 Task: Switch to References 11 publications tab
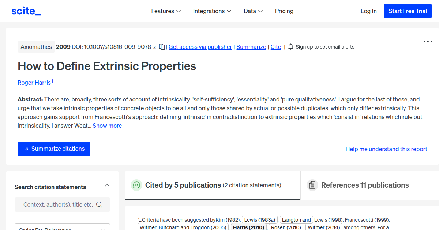(x=369, y=185)
